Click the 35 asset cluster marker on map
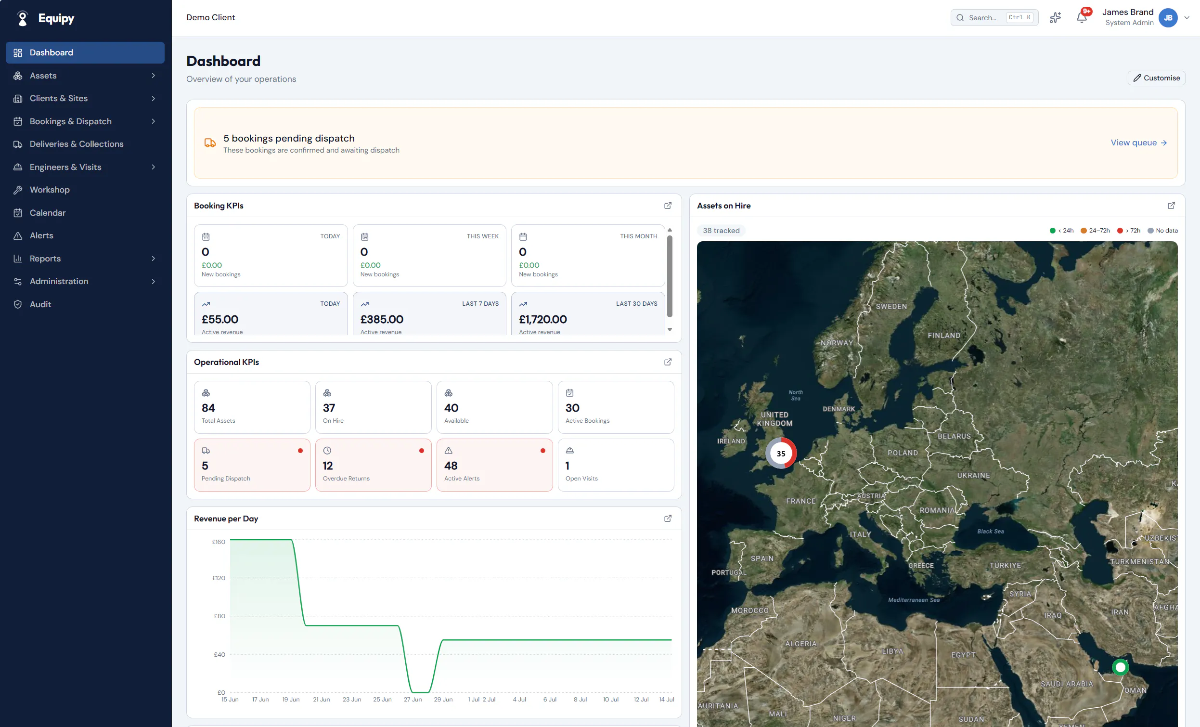 pyautogui.click(x=781, y=453)
